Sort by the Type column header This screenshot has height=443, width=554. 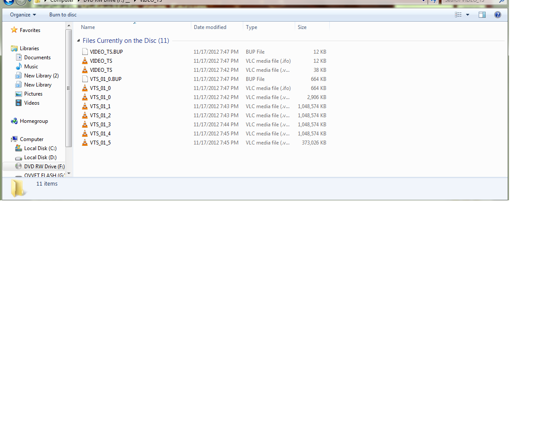269,27
